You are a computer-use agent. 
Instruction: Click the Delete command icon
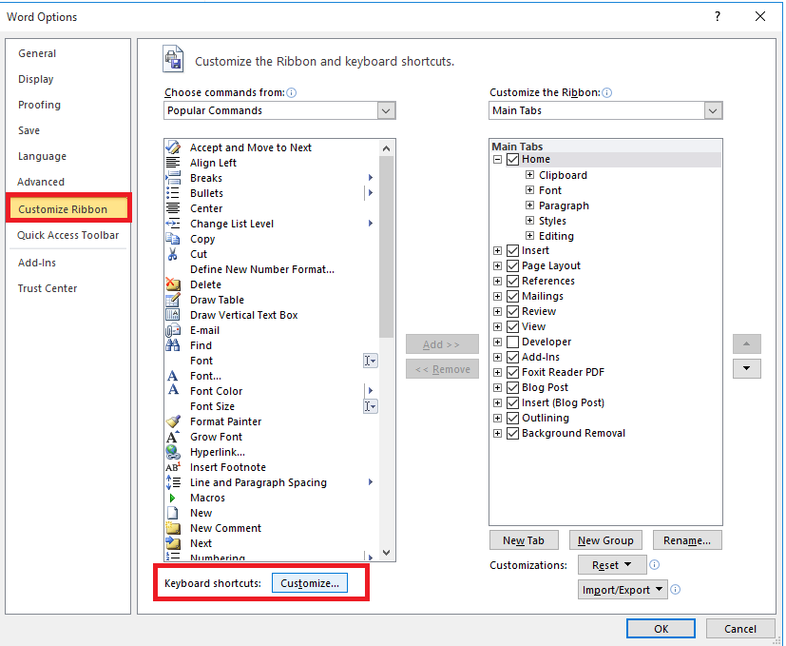coord(173,284)
